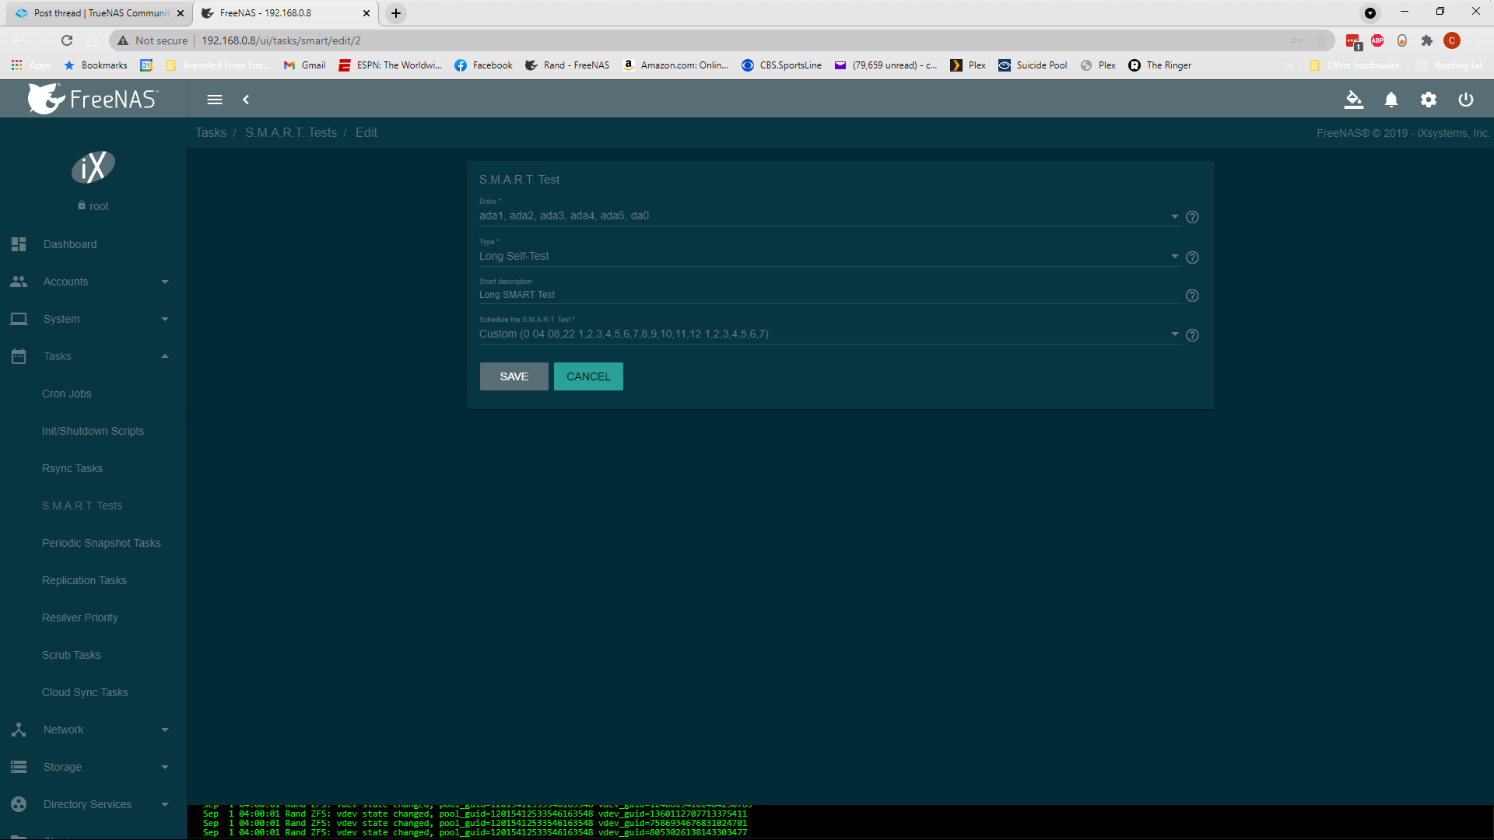The image size is (1494, 840).
Task: Show help for the Disks field
Action: pyautogui.click(x=1192, y=217)
